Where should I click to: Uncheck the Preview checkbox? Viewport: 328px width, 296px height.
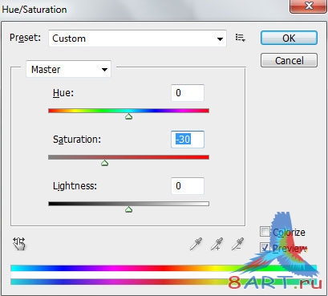(x=265, y=247)
